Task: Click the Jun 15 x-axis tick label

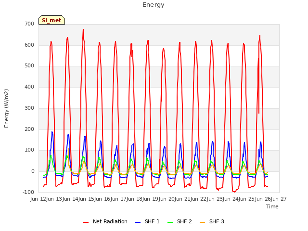Action: [x=87, y=199]
